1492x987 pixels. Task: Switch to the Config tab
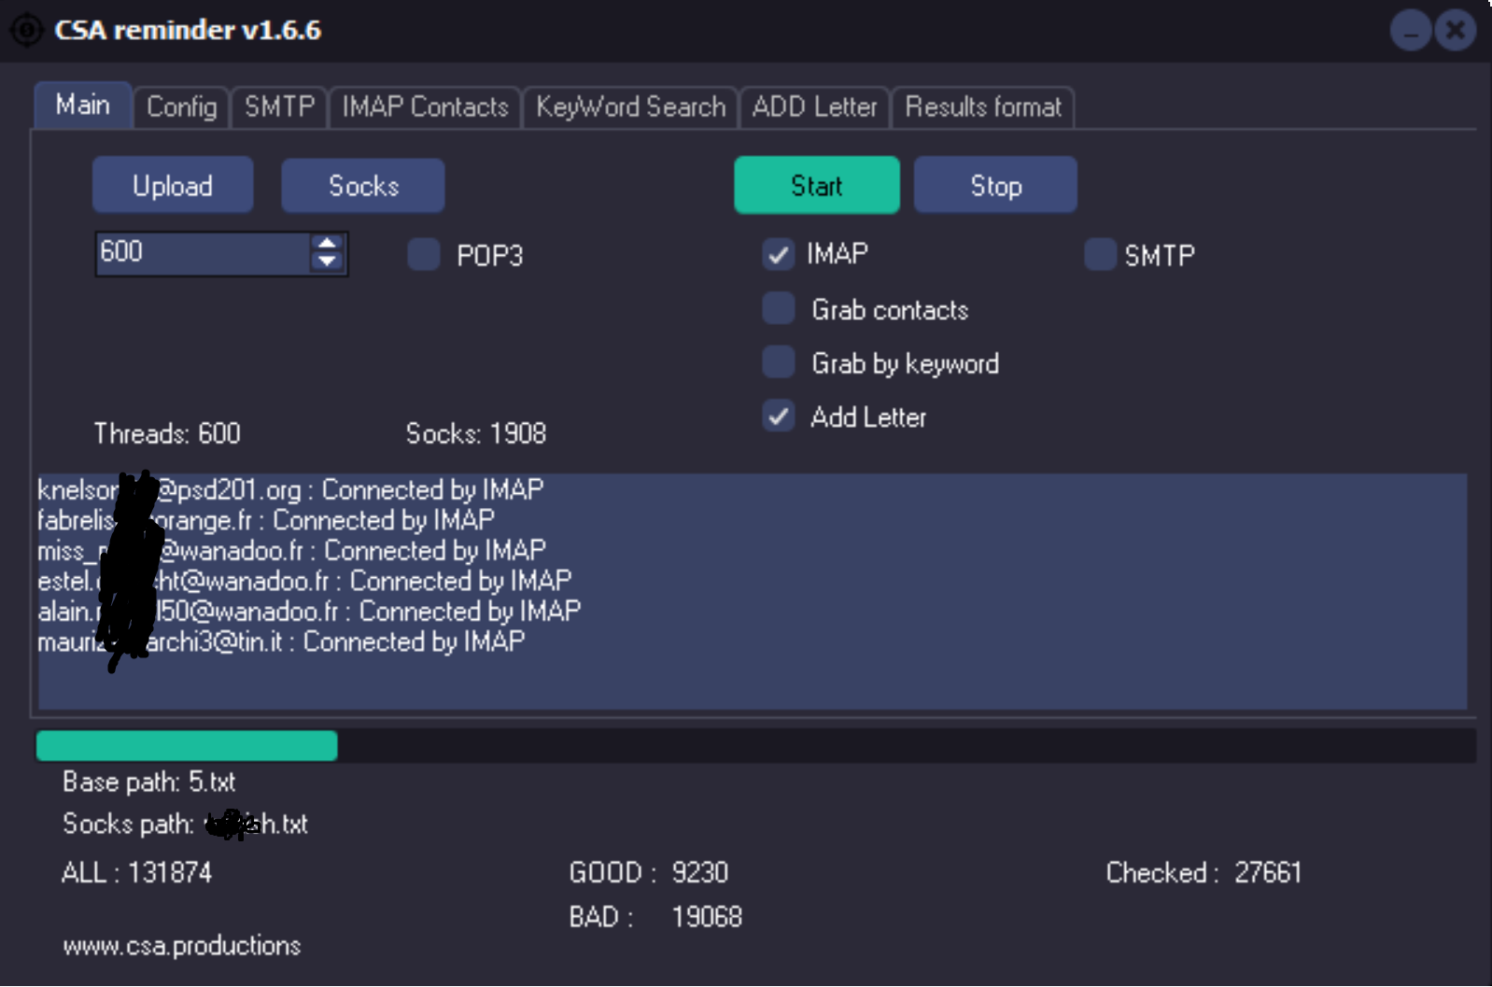182,107
